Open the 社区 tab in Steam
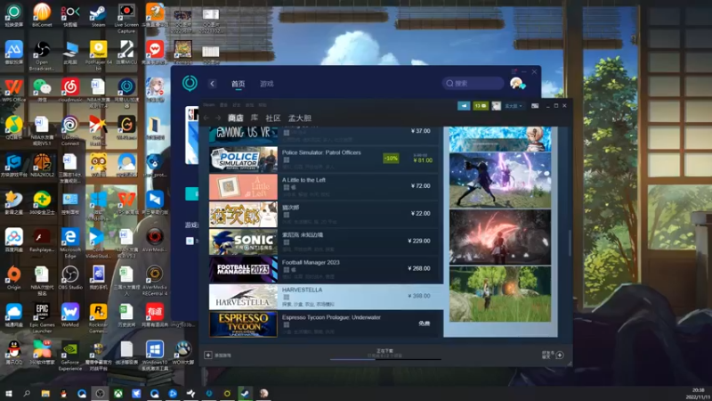This screenshot has width=712, height=401. (273, 119)
